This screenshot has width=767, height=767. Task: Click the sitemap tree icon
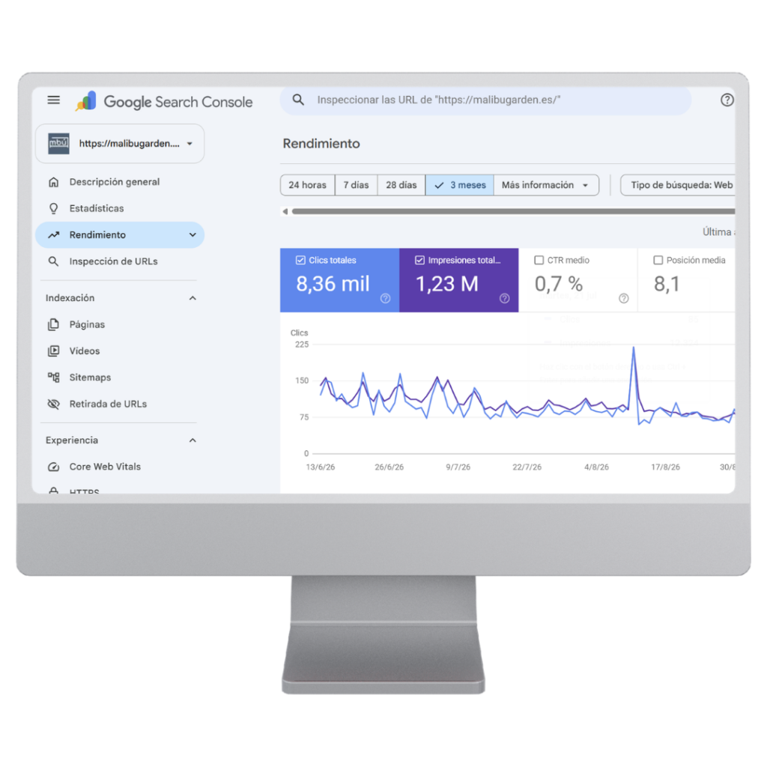click(x=53, y=378)
